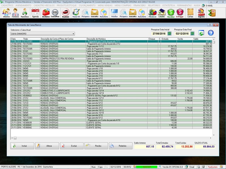This screenshot has width=226, height=169.
Task: Click the Consultar barcode icon
Action: coord(55,13)
